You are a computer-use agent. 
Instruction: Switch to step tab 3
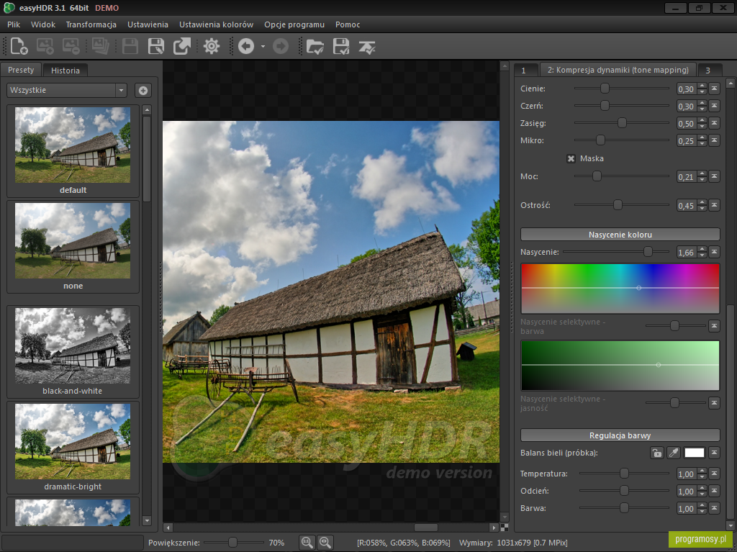point(710,70)
